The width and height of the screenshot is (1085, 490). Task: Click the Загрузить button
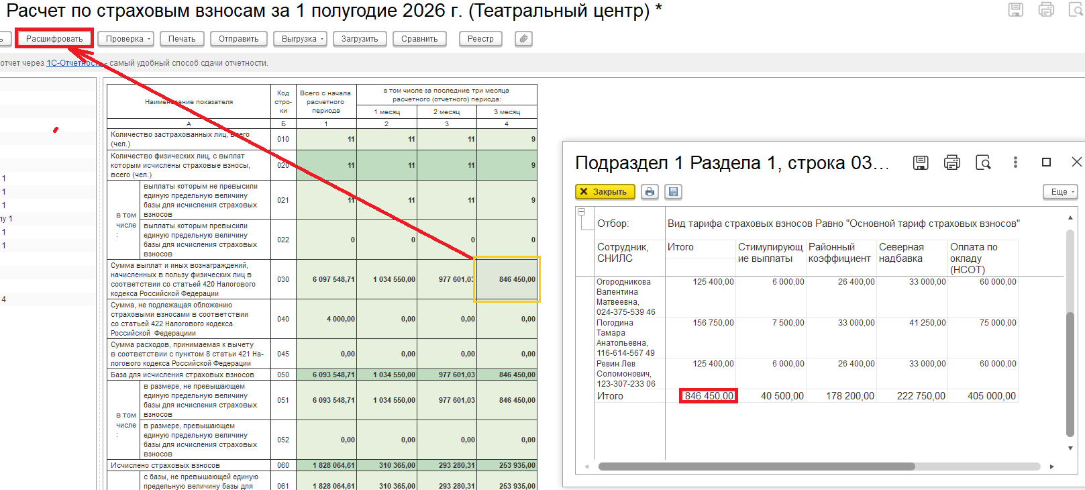360,39
